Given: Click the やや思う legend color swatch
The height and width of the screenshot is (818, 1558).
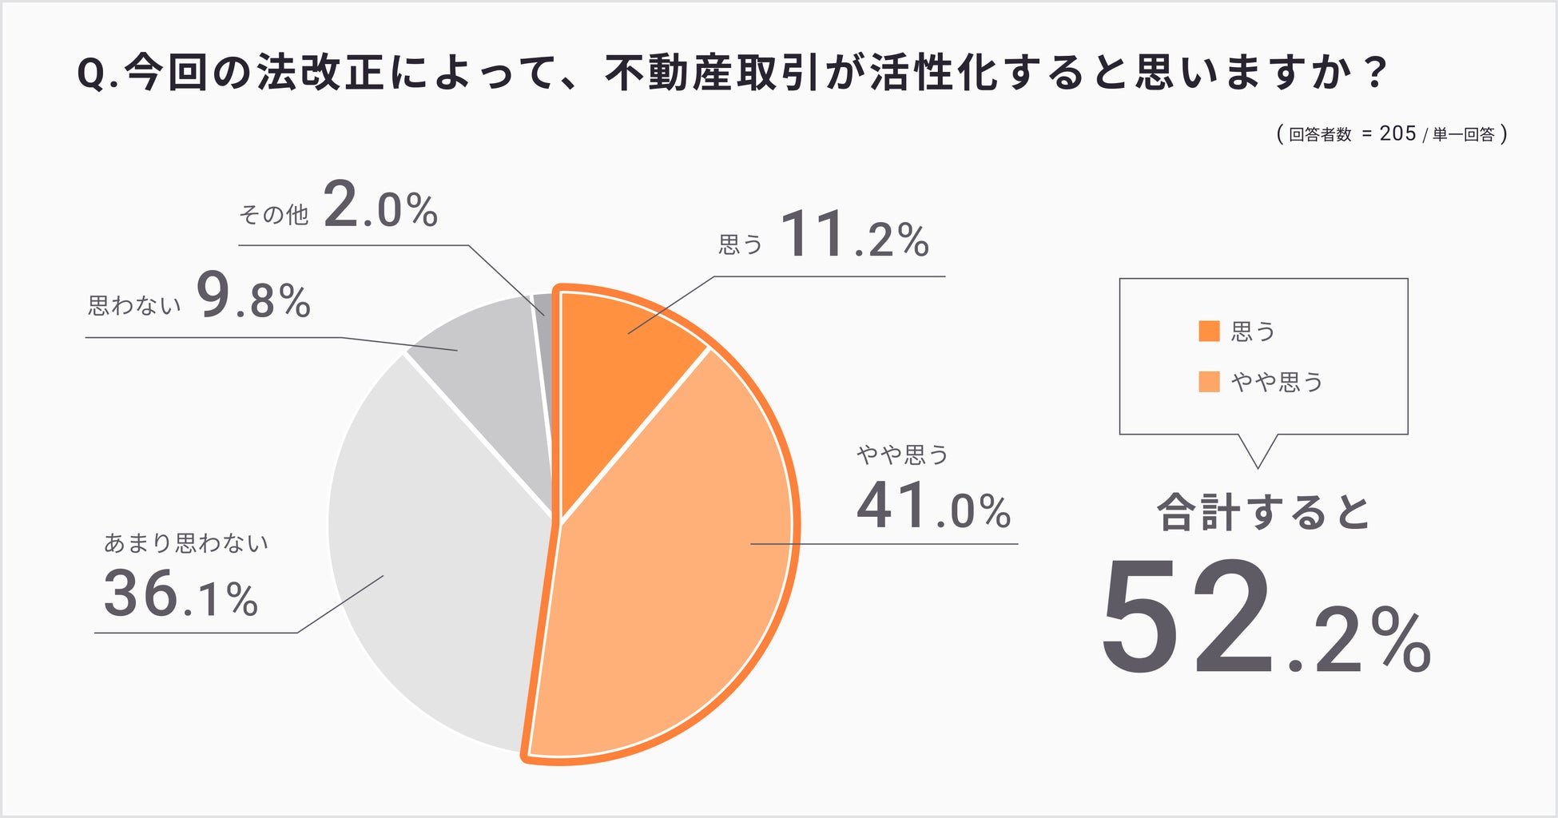Looking at the screenshot, I should pos(1209,382).
